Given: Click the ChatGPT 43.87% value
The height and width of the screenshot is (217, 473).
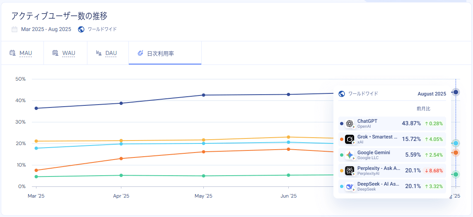Looking at the screenshot, I should click(411, 124).
